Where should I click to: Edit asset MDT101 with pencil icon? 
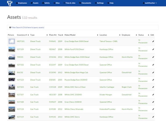click(153, 41)
